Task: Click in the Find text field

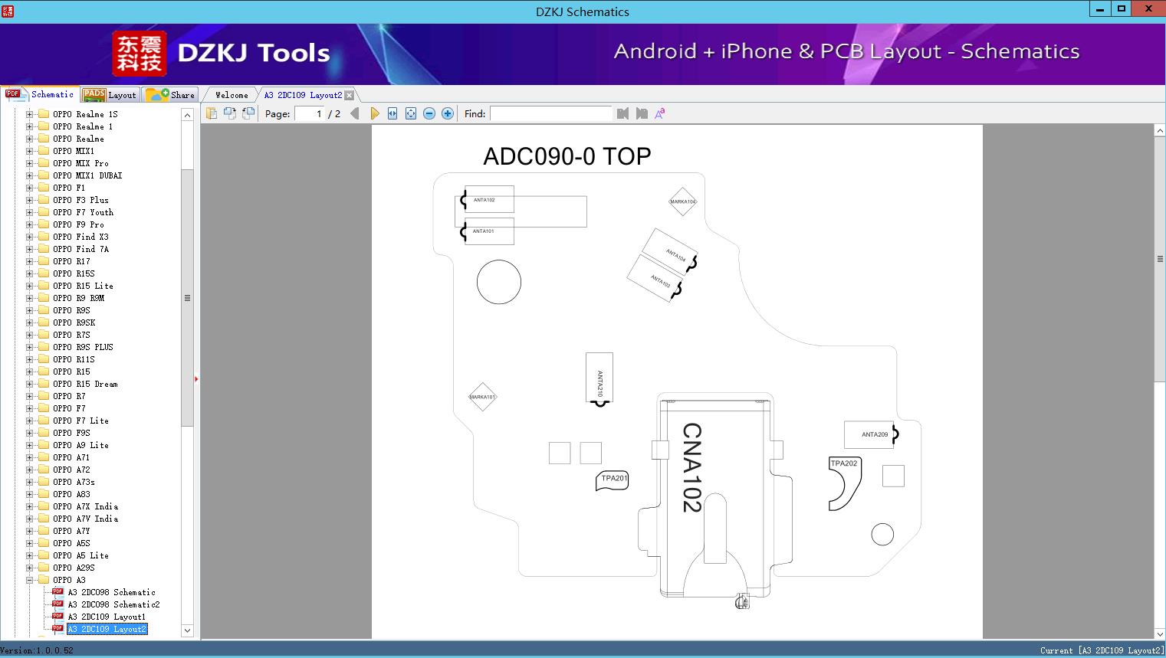Action: [x=551, y=113]
